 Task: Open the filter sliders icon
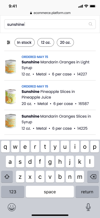coord(9,42)
